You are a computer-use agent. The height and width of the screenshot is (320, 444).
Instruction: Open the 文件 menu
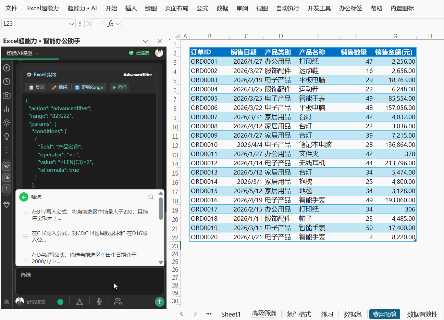click(11, 8)
